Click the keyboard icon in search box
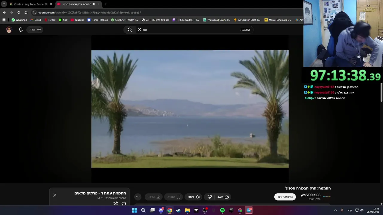The height and width of the screenshot is (215, 383). 145,30
